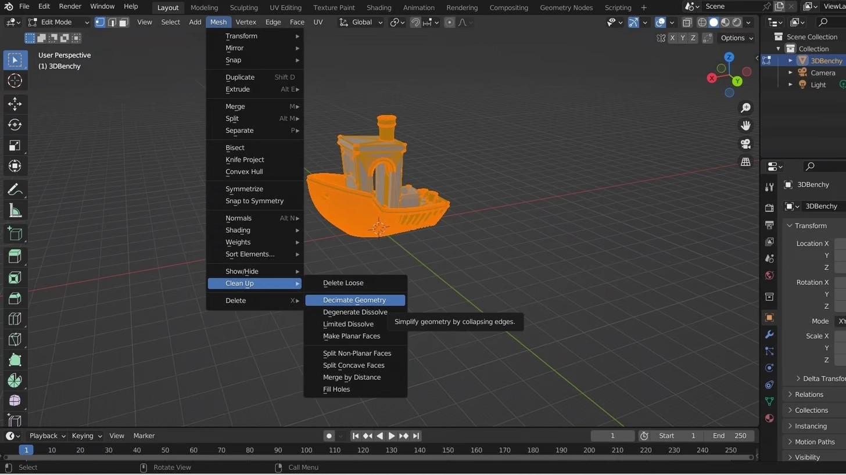Viewport: 846px width, 475px height.
Task: Open the Vertex menu
Action: [x=246, y=22]
